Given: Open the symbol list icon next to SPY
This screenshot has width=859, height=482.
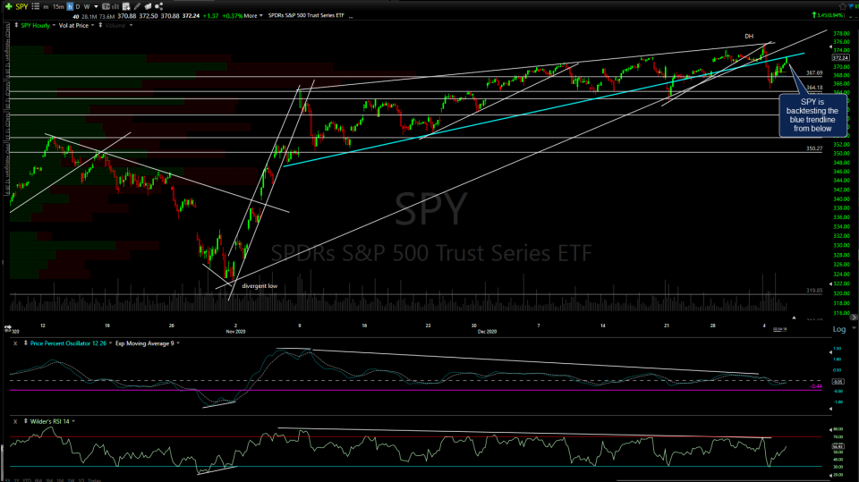Looking at the screenshot, I should pyautogui.click(x=36, y=6).
